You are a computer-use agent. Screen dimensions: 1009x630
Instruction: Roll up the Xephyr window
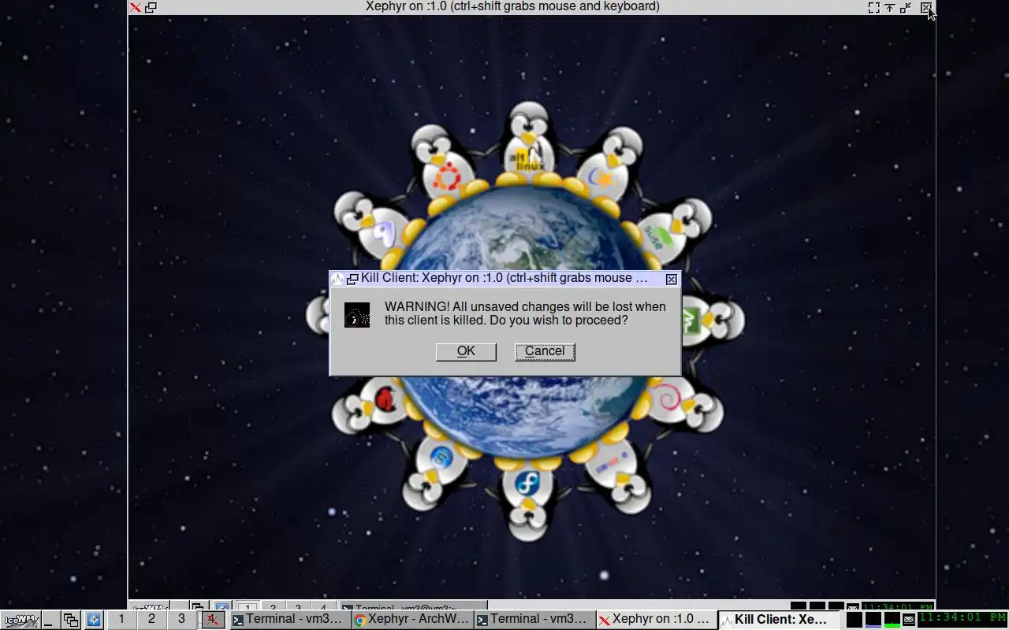tap(890, 7)
